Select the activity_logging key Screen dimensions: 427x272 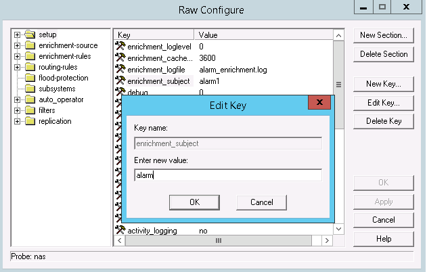152,231
